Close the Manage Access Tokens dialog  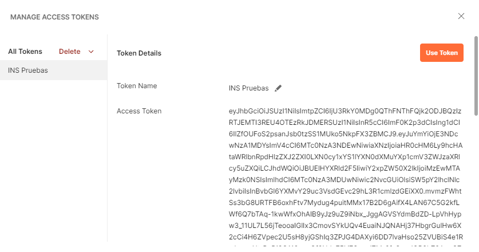[461, 16]
